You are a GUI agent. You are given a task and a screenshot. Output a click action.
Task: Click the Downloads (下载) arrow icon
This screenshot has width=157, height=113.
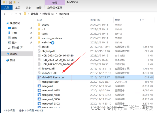click(9, 33)
